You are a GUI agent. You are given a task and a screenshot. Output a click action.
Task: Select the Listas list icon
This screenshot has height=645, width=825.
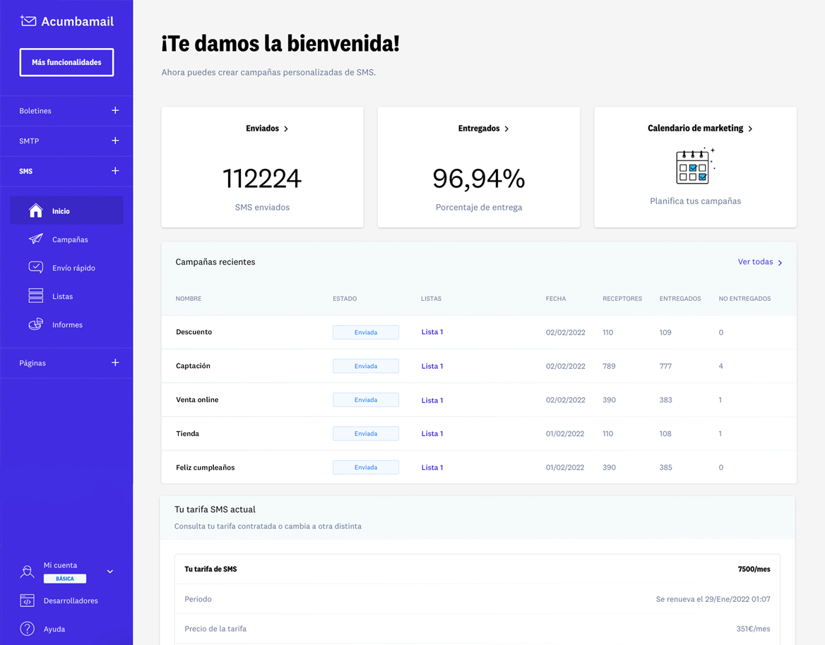[x=35, y=295]
